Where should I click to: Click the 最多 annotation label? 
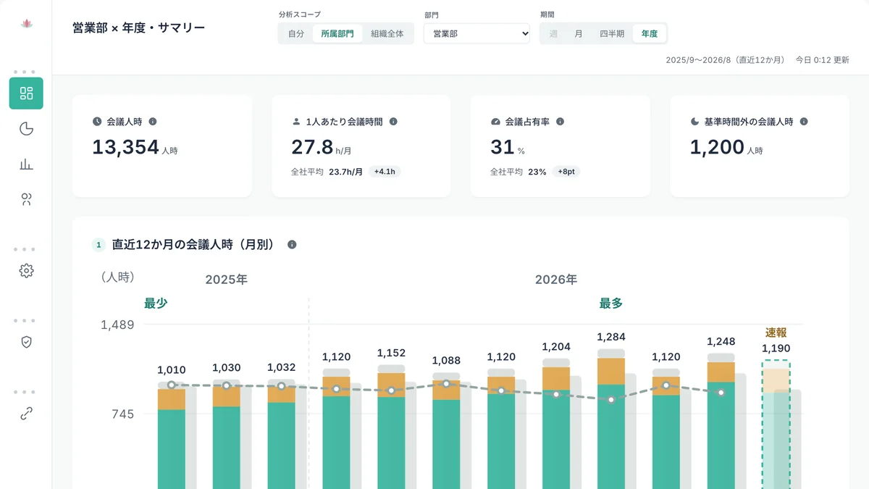tap(611, 304)
